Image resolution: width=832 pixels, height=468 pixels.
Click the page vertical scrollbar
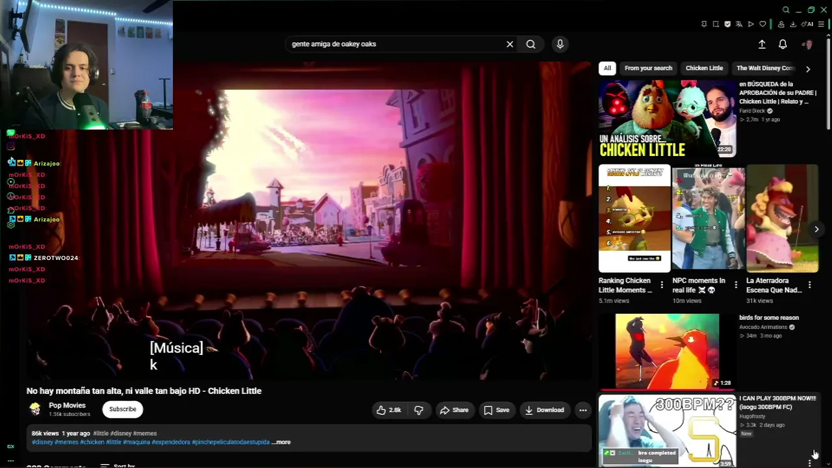[x=827, y=84]
